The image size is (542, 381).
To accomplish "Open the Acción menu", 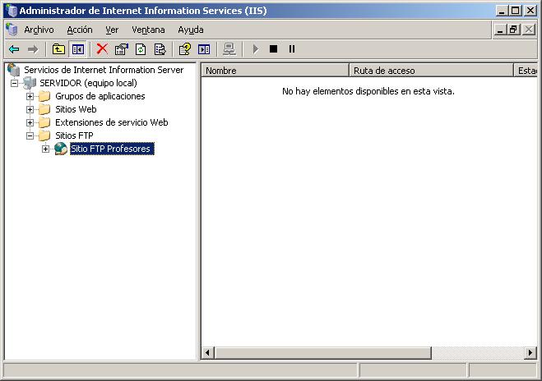I will point(80,30).
